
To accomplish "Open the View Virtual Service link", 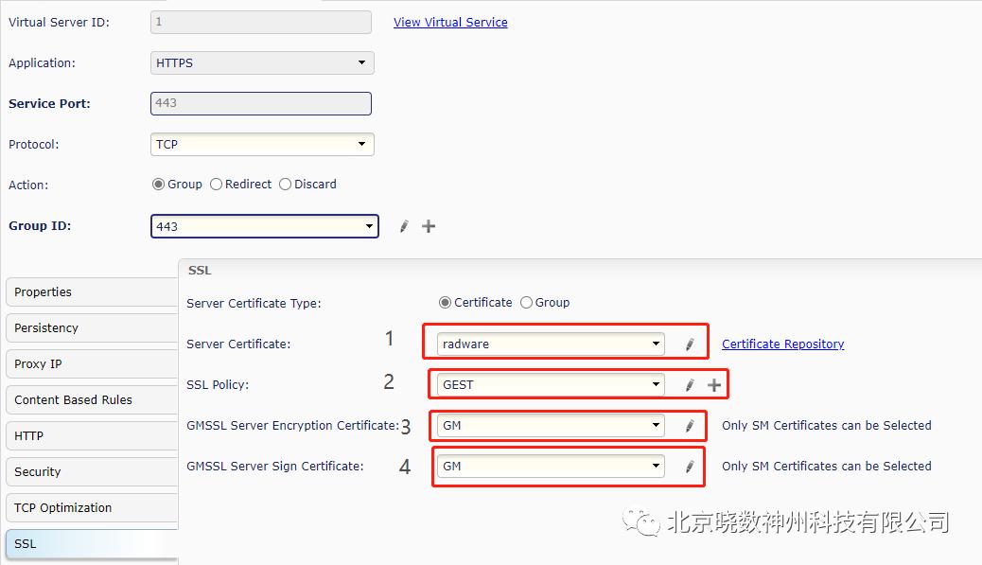I will pyautogui.click(x=450, y=22).
